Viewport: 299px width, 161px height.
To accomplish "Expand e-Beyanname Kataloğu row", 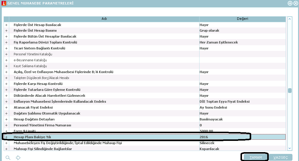I will click(x=6, y=60).
